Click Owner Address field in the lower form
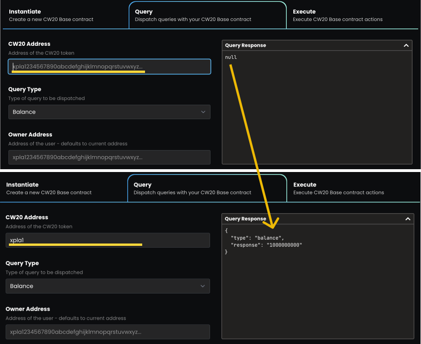 pos(108,332)
